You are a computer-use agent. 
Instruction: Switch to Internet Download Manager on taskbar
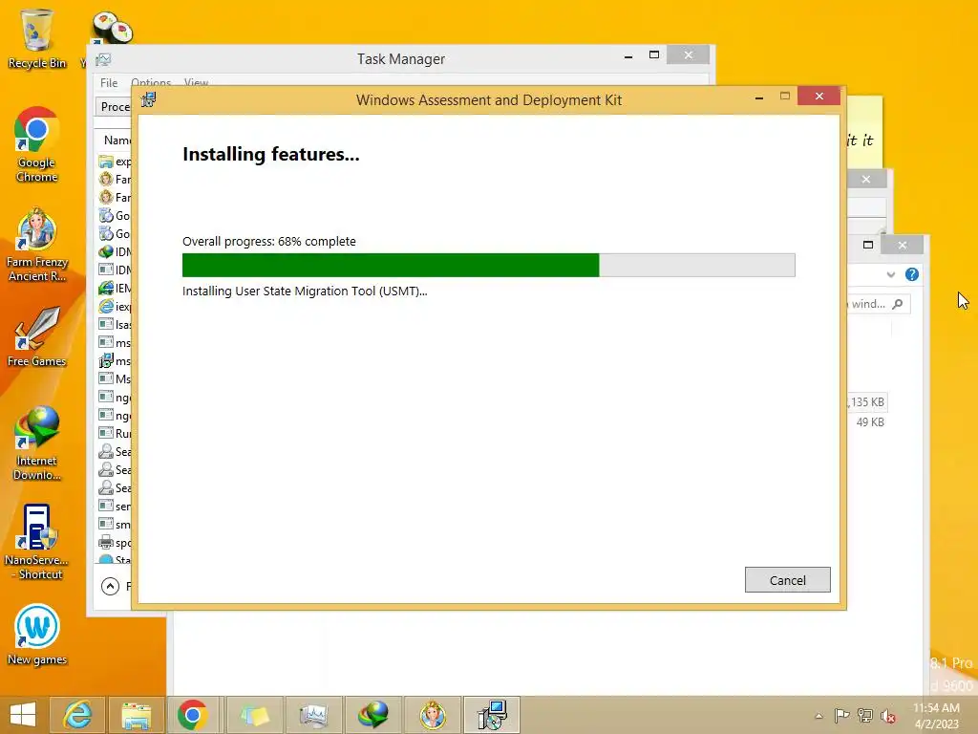tap(373, 715)
